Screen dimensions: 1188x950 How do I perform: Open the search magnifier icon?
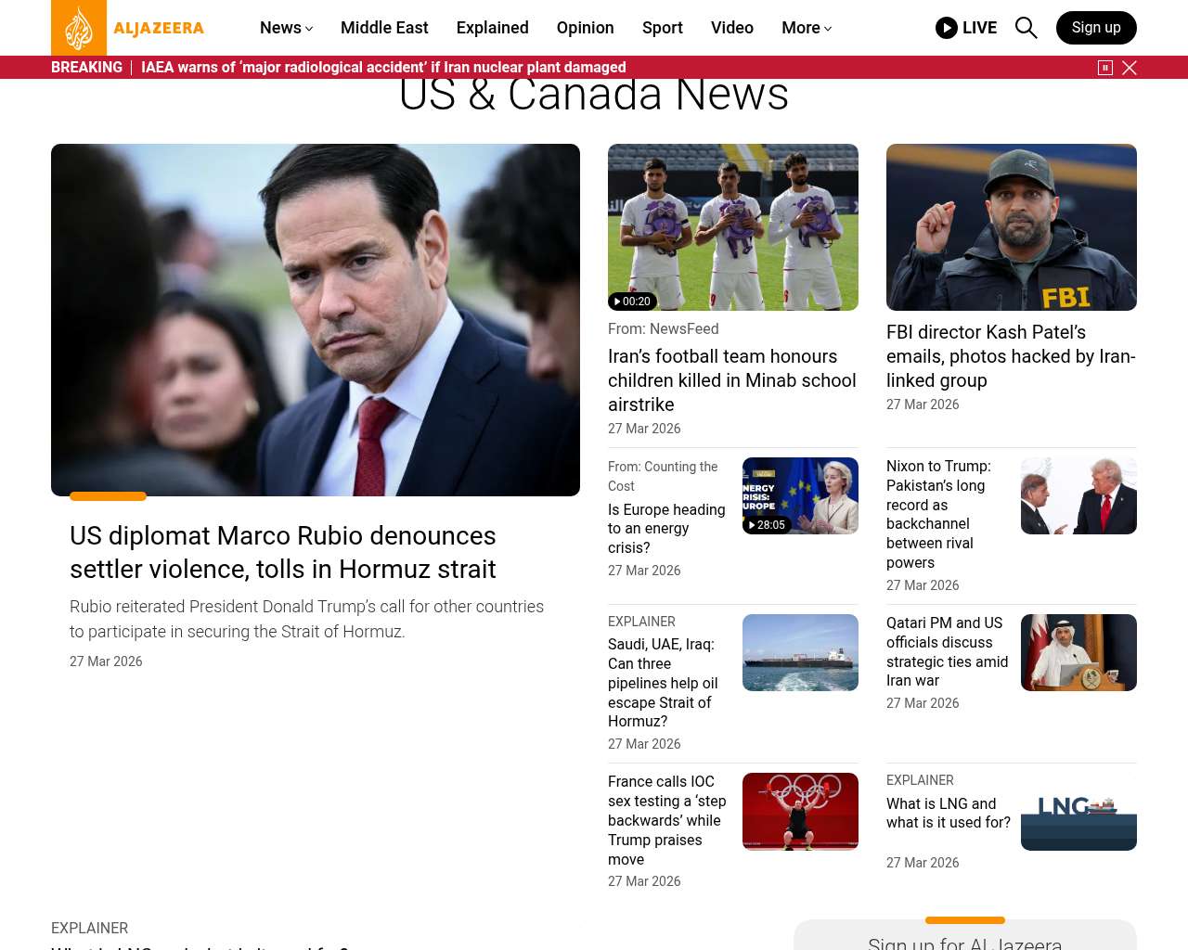[1026, 28]
